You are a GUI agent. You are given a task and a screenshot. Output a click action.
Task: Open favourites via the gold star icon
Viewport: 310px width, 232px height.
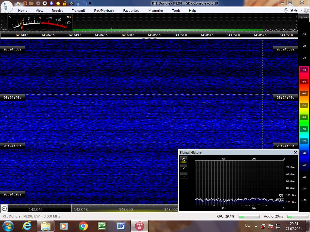click(x=58, y=3)
